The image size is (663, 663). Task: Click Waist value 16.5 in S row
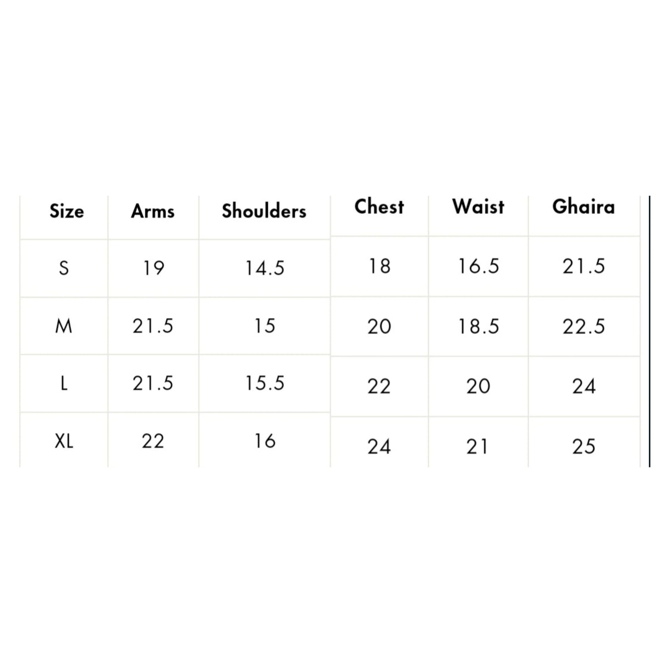coord(478,266)
